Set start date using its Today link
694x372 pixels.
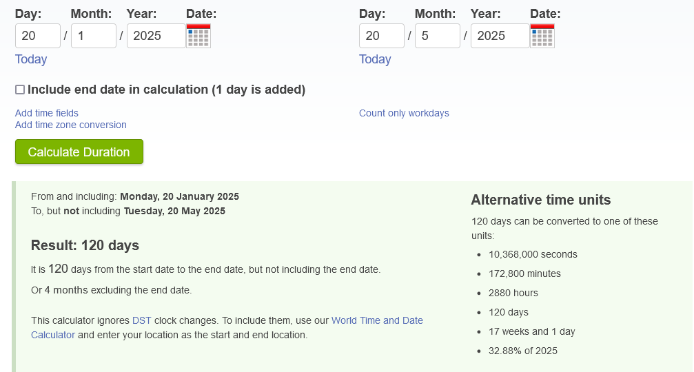coord(31,59)
